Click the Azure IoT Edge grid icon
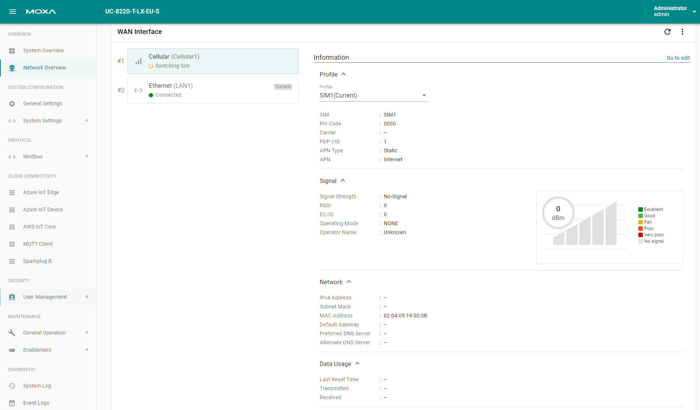The width and height of the screenshot is (700, 410). (x=12, y=192)
